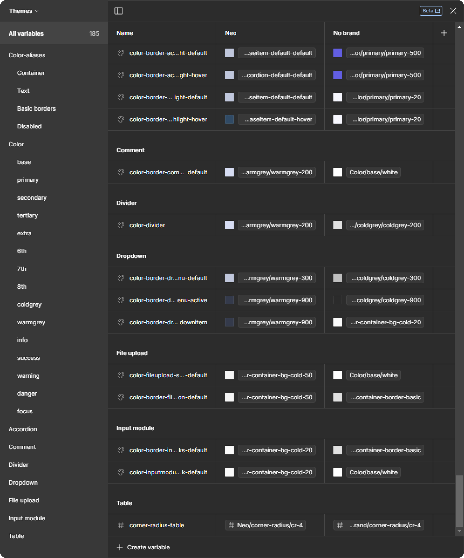This screenshot has width=464, height=558.
Task: Open the Themes collection dropdown
Action: [24, 11]
